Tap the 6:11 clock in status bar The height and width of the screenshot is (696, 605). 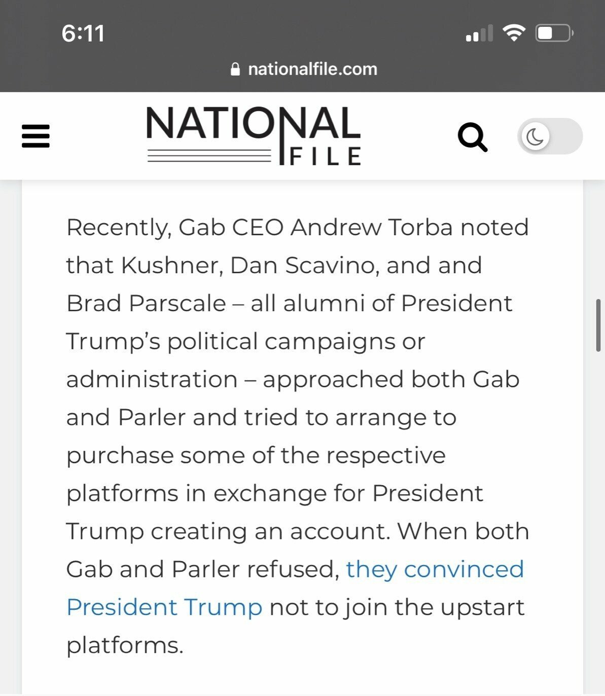(x=83, y=33)
